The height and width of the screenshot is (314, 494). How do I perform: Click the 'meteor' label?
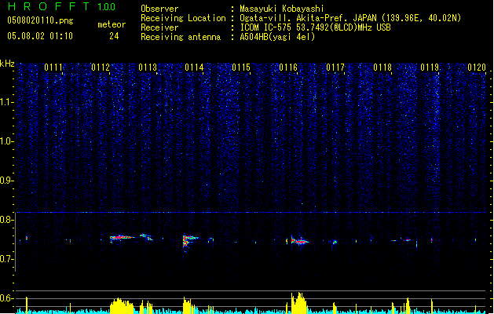coord(112,24)
